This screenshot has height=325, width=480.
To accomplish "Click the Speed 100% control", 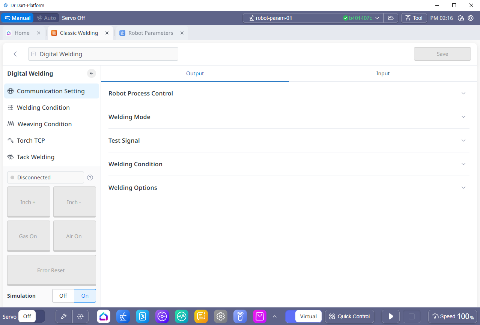I will point(453,316).
